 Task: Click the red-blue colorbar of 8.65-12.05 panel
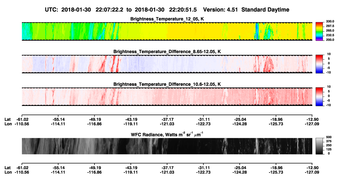319,64
